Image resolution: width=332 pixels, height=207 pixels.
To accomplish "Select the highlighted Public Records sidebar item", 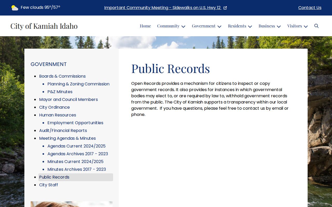I will (x=76, y=177).
